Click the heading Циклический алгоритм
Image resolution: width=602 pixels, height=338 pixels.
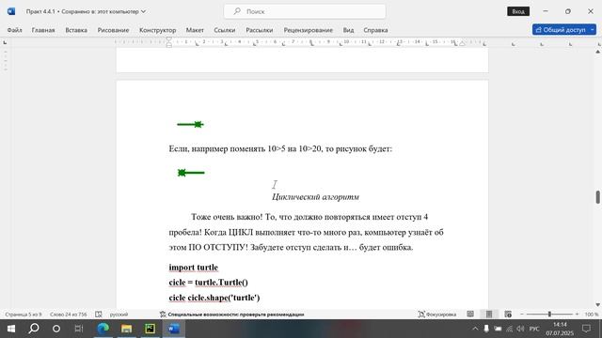point(315,197)
